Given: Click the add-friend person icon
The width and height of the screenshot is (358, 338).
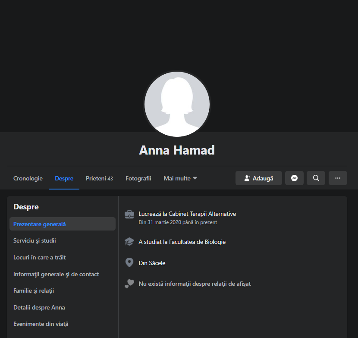Looking at the screenshot, I should 247,178.
